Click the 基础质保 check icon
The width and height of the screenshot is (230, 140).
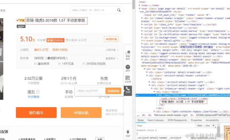click(35, 63)
